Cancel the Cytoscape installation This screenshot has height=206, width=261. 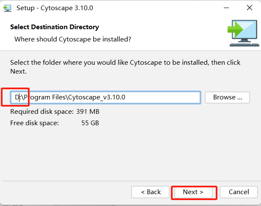click(239, 192)
